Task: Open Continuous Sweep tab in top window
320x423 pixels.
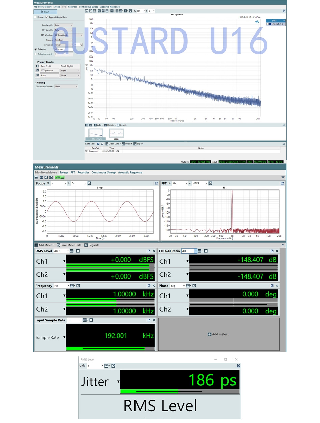Action: pos(89,7)
